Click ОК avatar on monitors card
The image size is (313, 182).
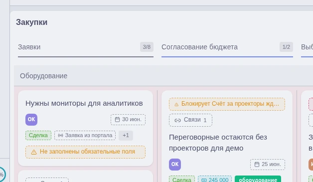31,120
